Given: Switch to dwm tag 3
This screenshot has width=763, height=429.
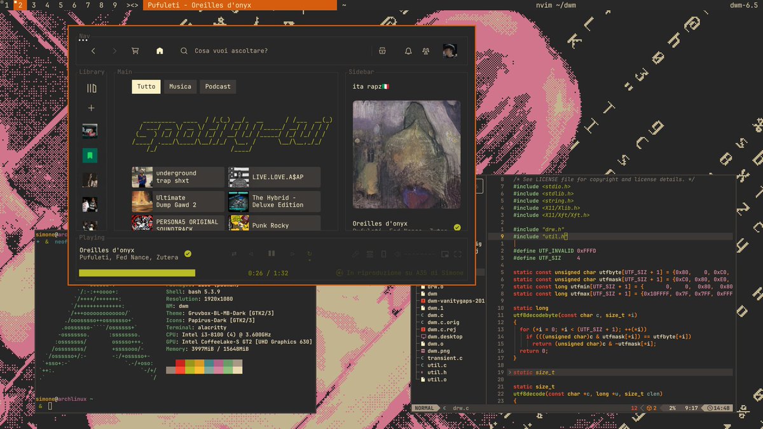Looking at the screenshot, I should pyautogui.click(x=33, y=5).
